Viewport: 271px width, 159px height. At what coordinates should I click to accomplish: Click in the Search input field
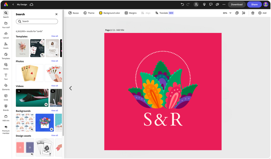[37, 21]
